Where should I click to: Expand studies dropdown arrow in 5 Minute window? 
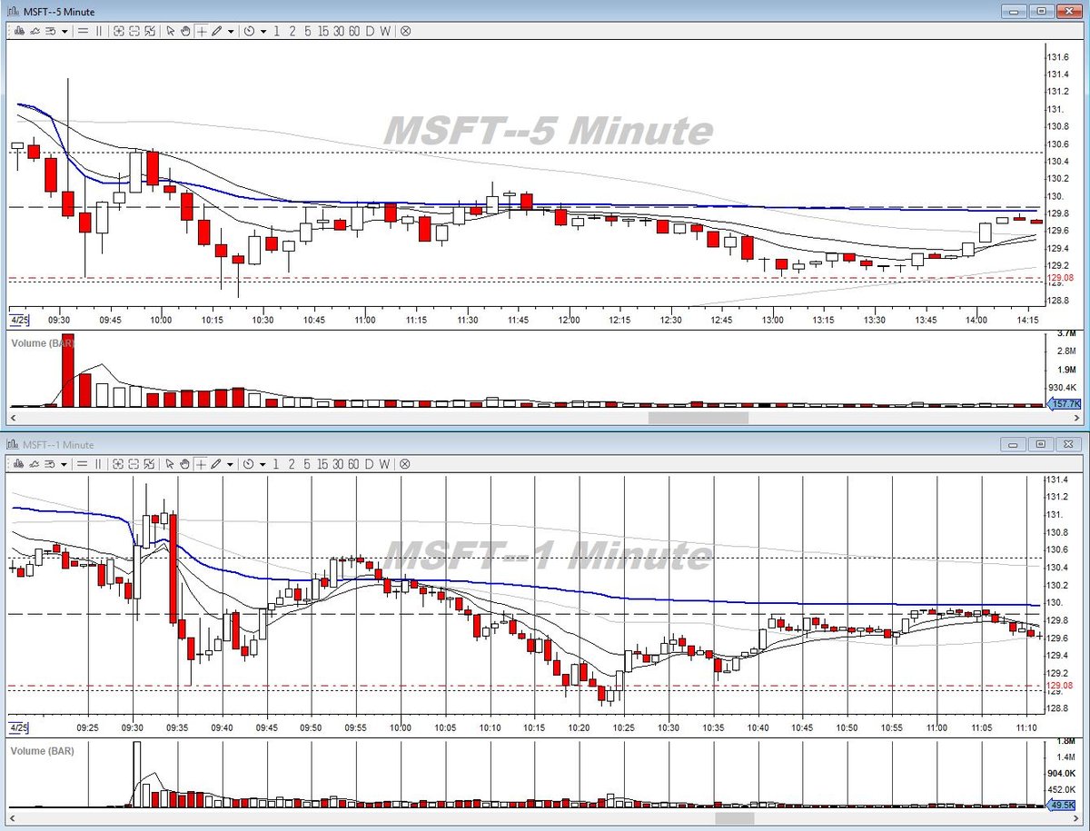tap(64, 31)
